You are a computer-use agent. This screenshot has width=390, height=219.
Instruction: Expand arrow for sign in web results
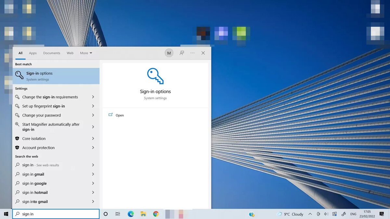click(x=93, y=165)
